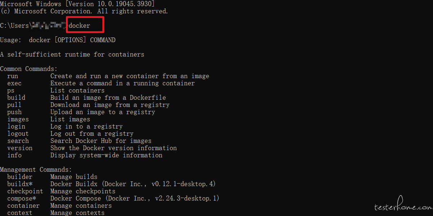Select the 'images' command entry

pyautogui.click(x=18, y=119)
